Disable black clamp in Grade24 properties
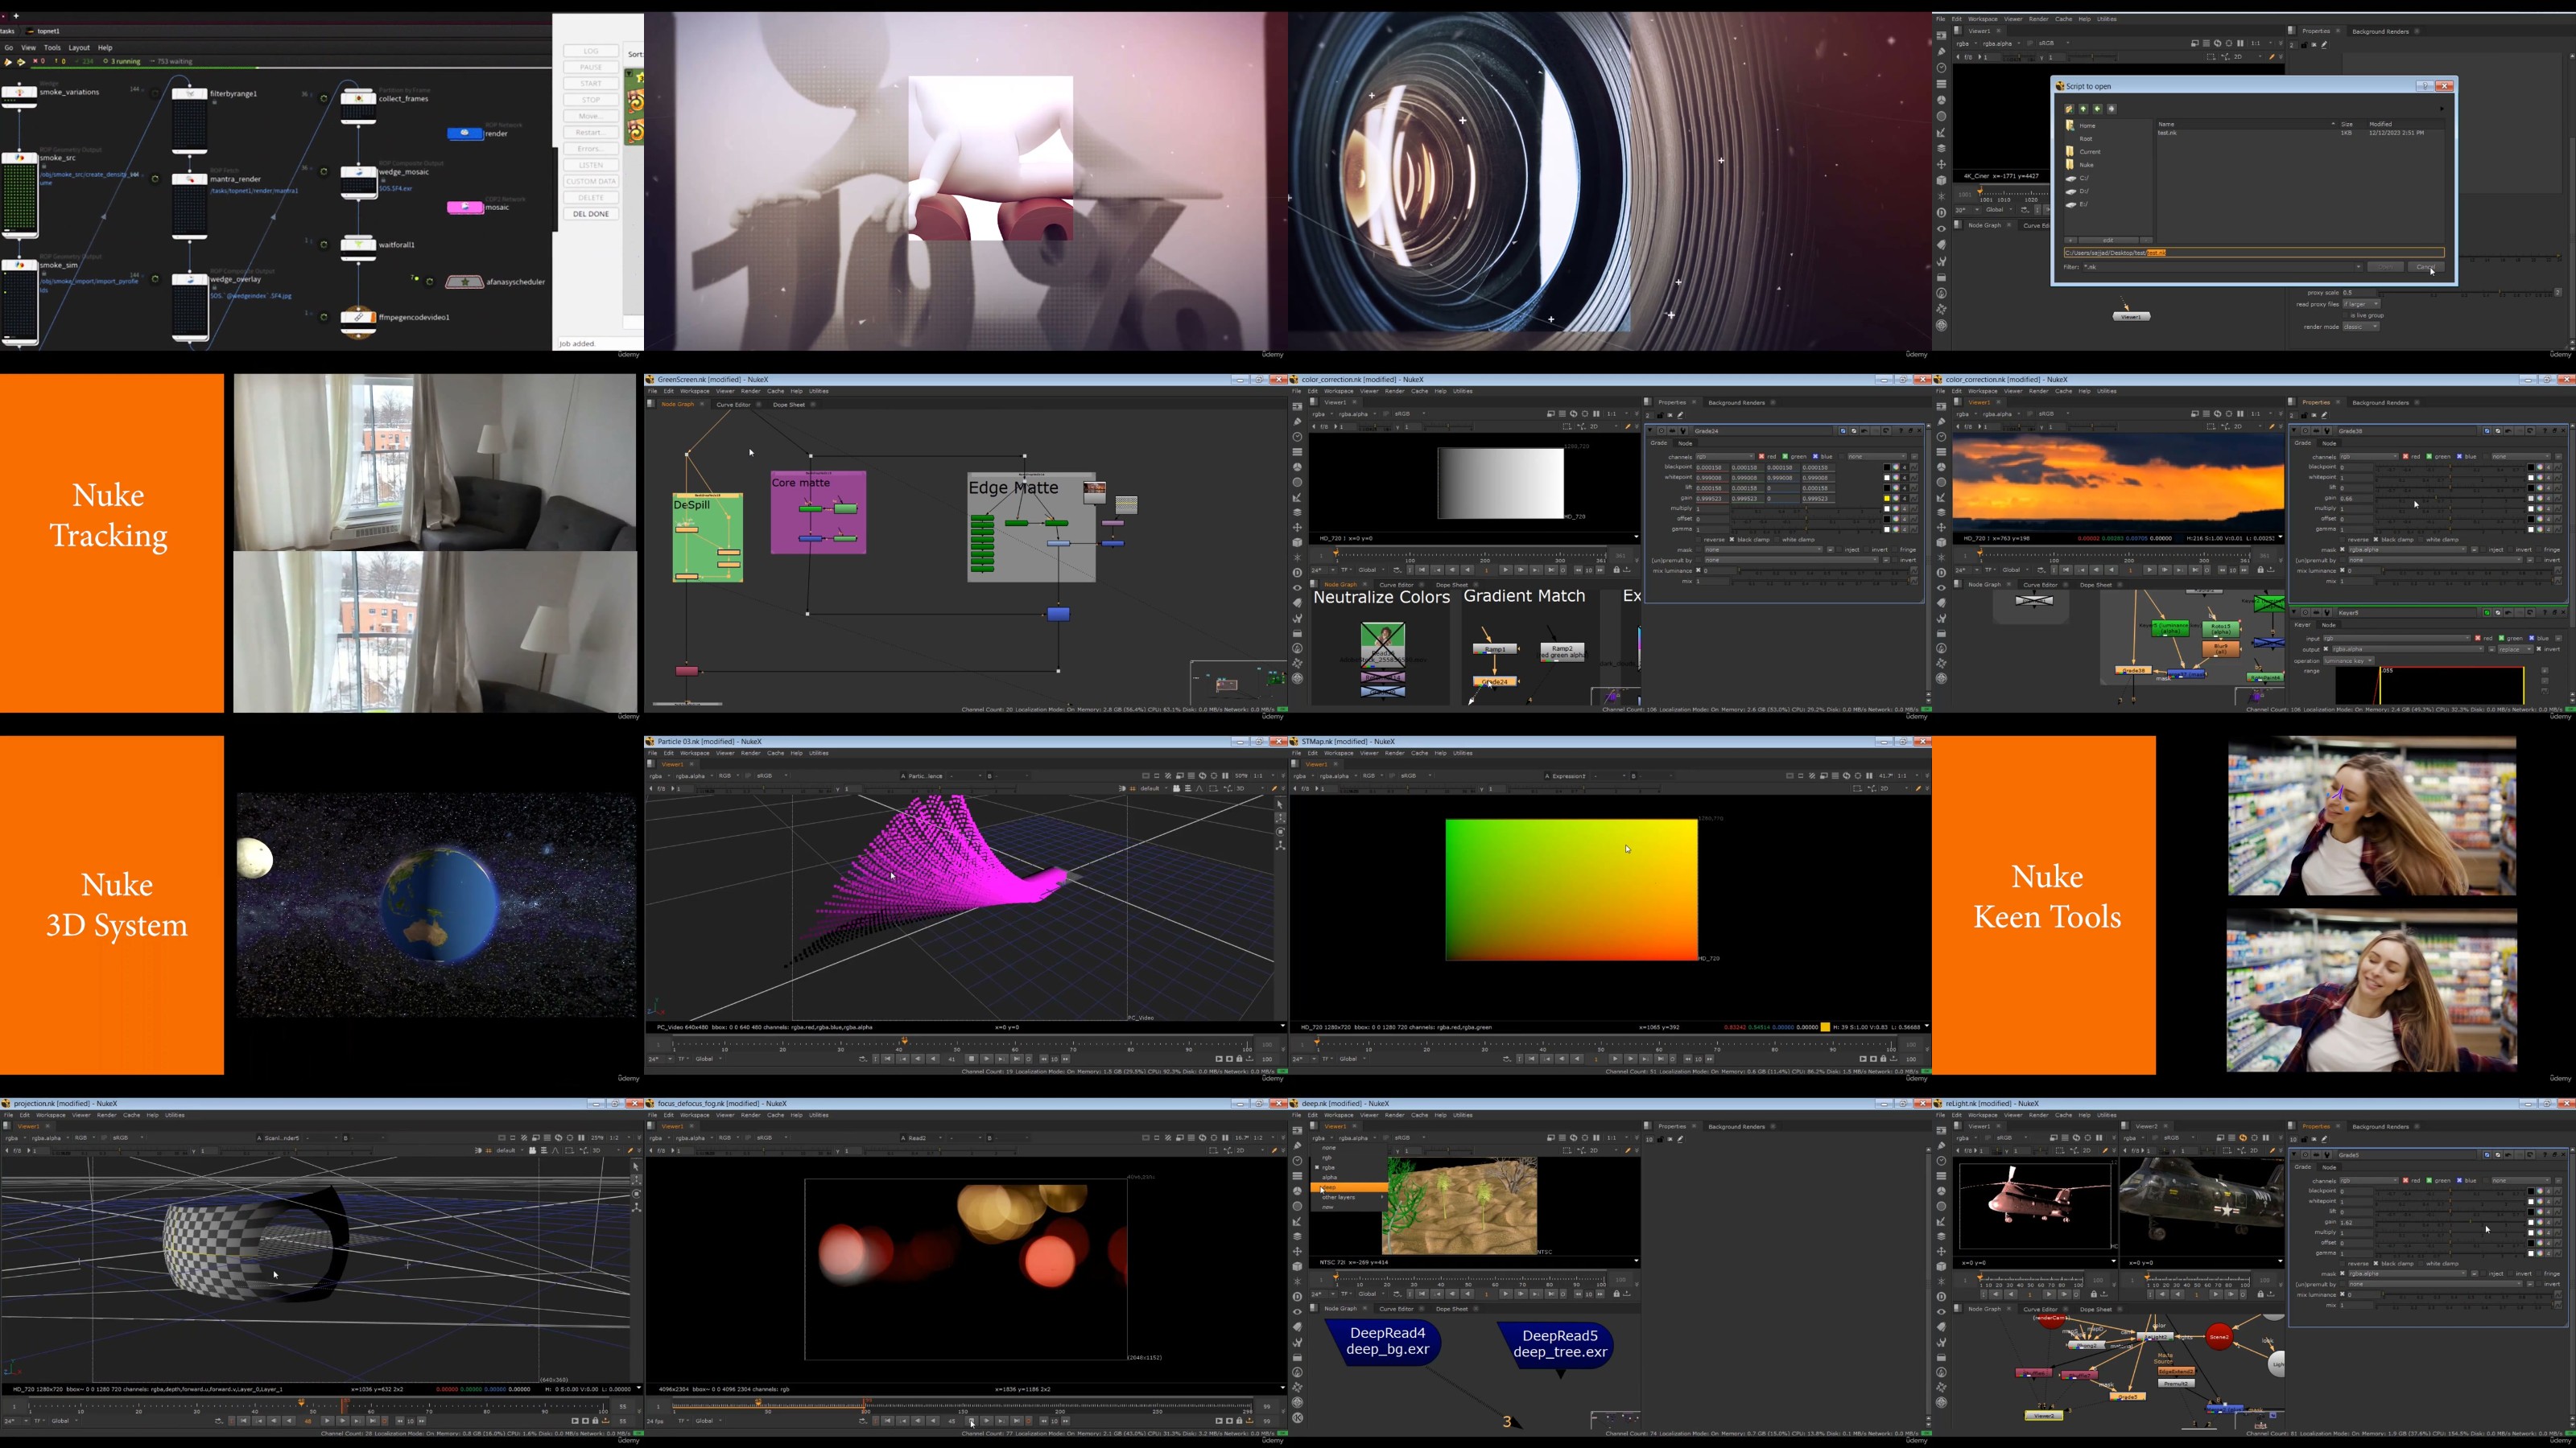Image resolution: width=2576 pixels, height=1448 pixels. 1732,540
